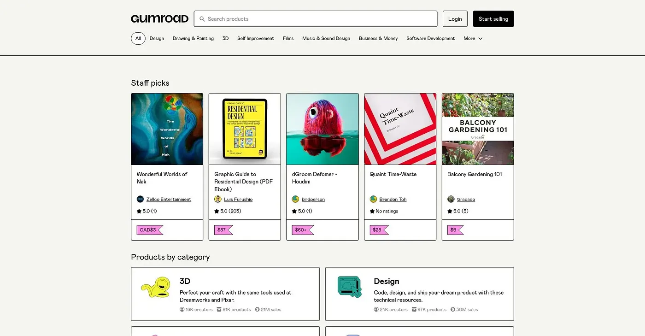Open the Drawing & Painting category
Image resolution: width=645 pixels, height=336 pixels.
click(x=193, y=38)
